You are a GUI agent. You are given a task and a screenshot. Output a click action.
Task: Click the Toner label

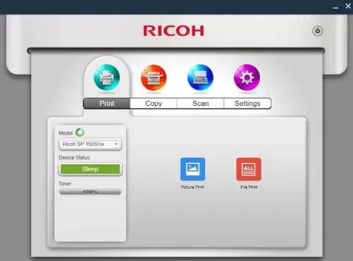click(65, 183)
